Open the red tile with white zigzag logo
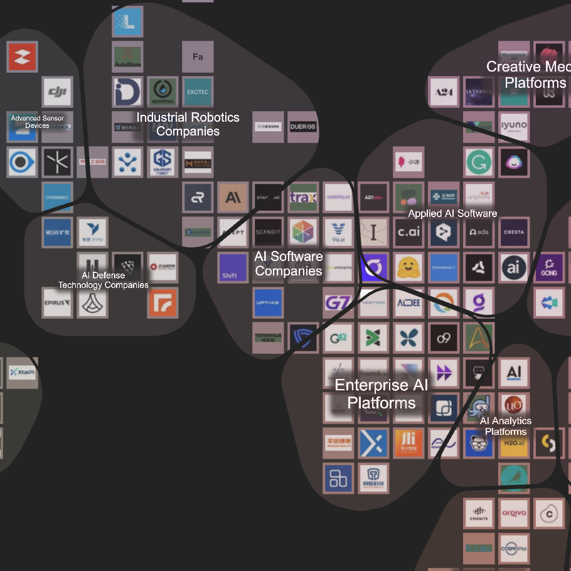Viewport: 571px width, 571px height. pyautogui.click(x=22, y=56)
